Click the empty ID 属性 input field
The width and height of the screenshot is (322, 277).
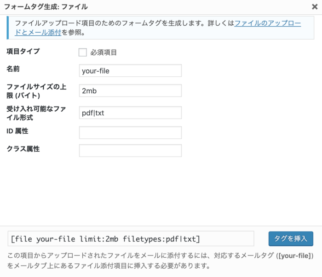(130, 133)
